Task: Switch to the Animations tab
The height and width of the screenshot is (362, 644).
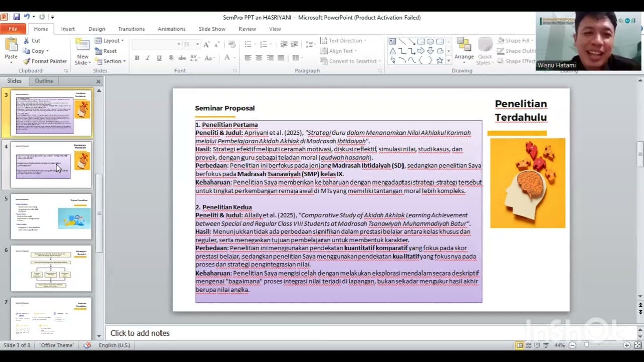Action: tap(172, 29)
